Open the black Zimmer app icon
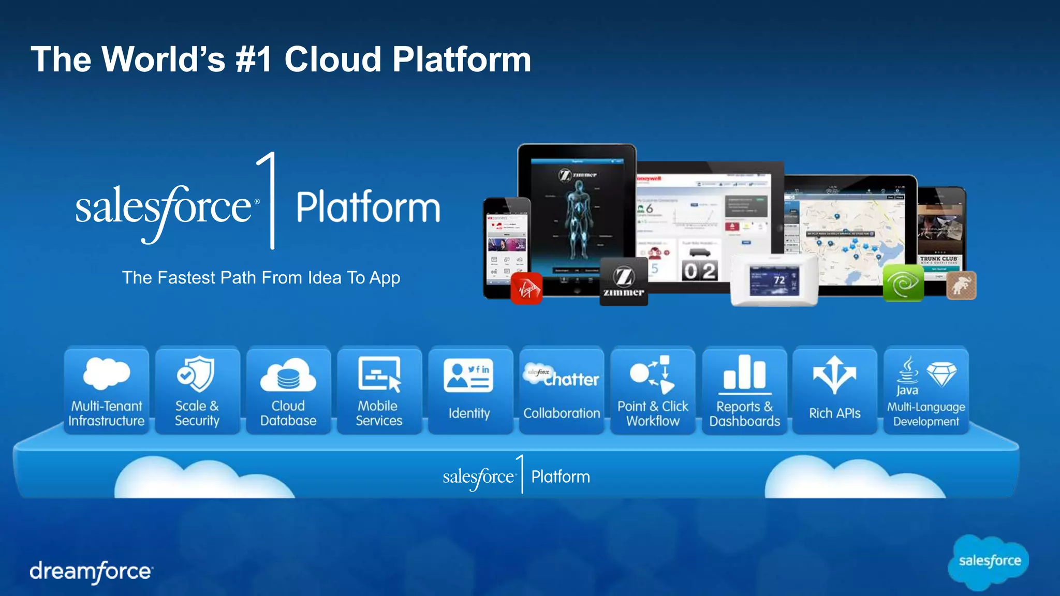The width and height of the screenshot is (1060, 596). tap(624, 282)
